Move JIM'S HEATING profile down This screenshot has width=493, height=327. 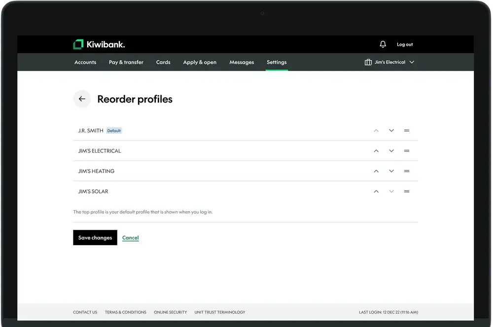(391, 171)
